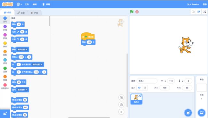Switch to small stage layout
Screen dimensions: 208x118
pyautogui.click(x=193, y=12)
